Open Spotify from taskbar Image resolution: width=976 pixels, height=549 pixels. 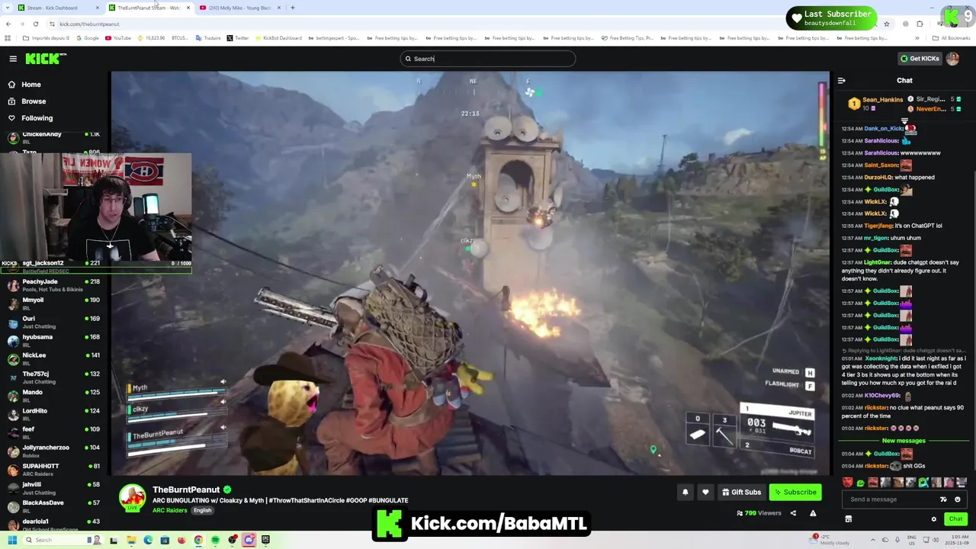pos(215,540)
